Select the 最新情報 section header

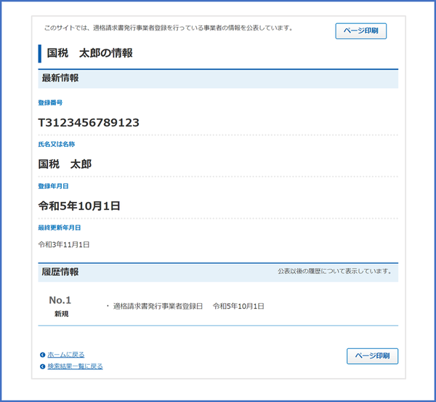(x=61, y=78)
